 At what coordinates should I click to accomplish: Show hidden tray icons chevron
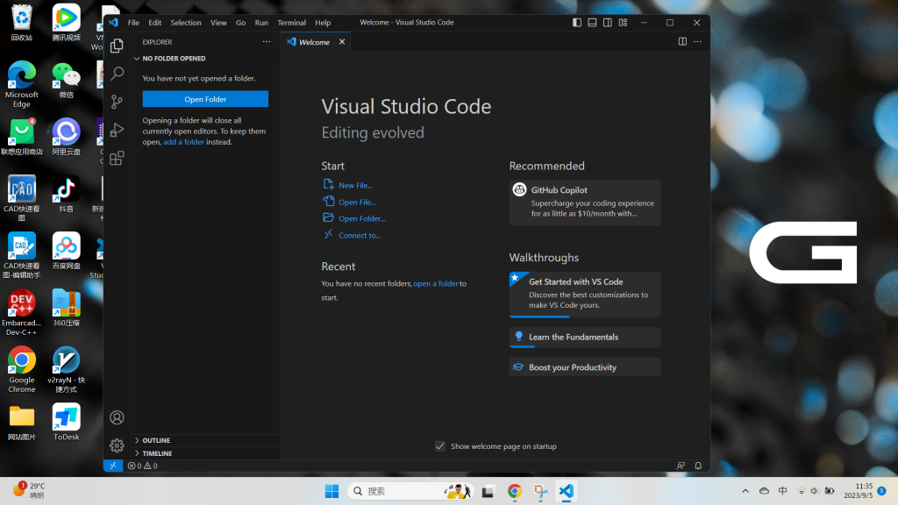pos(745,491)
